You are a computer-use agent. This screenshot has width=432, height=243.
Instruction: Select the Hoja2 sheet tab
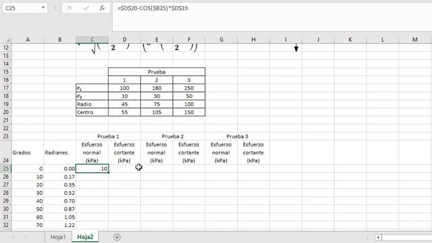pyautogui.click(x=85, y=237)
